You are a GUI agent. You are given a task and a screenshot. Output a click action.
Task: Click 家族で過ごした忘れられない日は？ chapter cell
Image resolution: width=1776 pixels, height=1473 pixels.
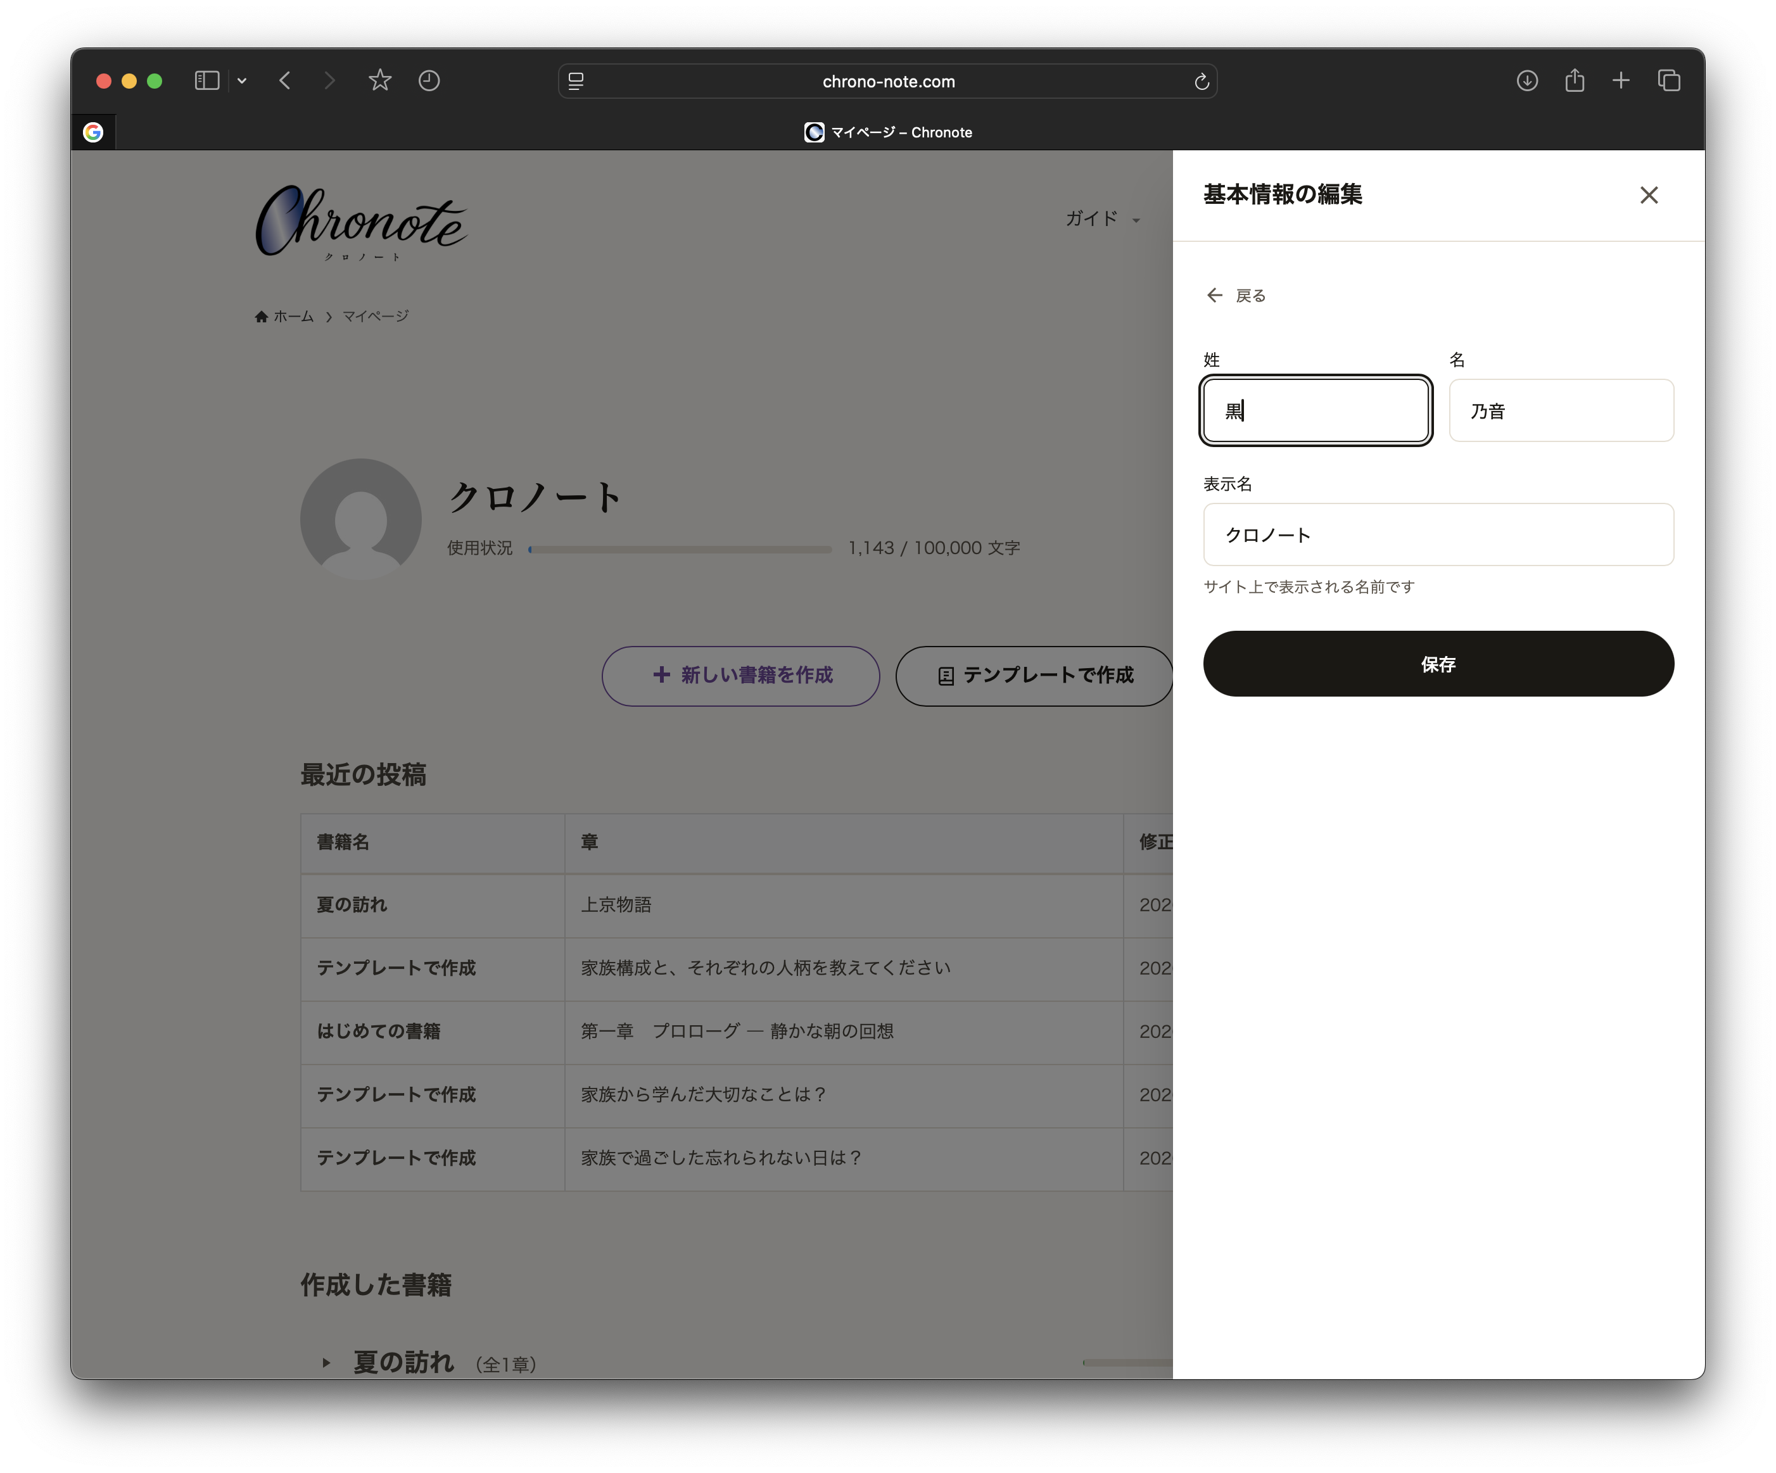point(844,1160)
